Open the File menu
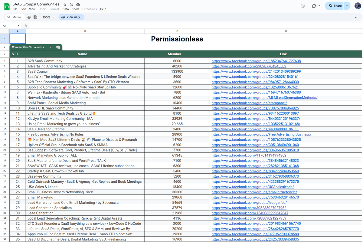Viewport: 363px width, 242px height. [x=15, y=9]
